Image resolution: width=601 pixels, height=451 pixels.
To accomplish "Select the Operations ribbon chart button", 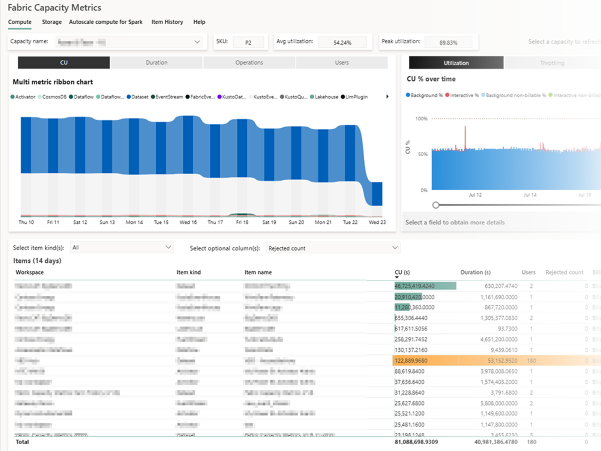I will point(249,62).
